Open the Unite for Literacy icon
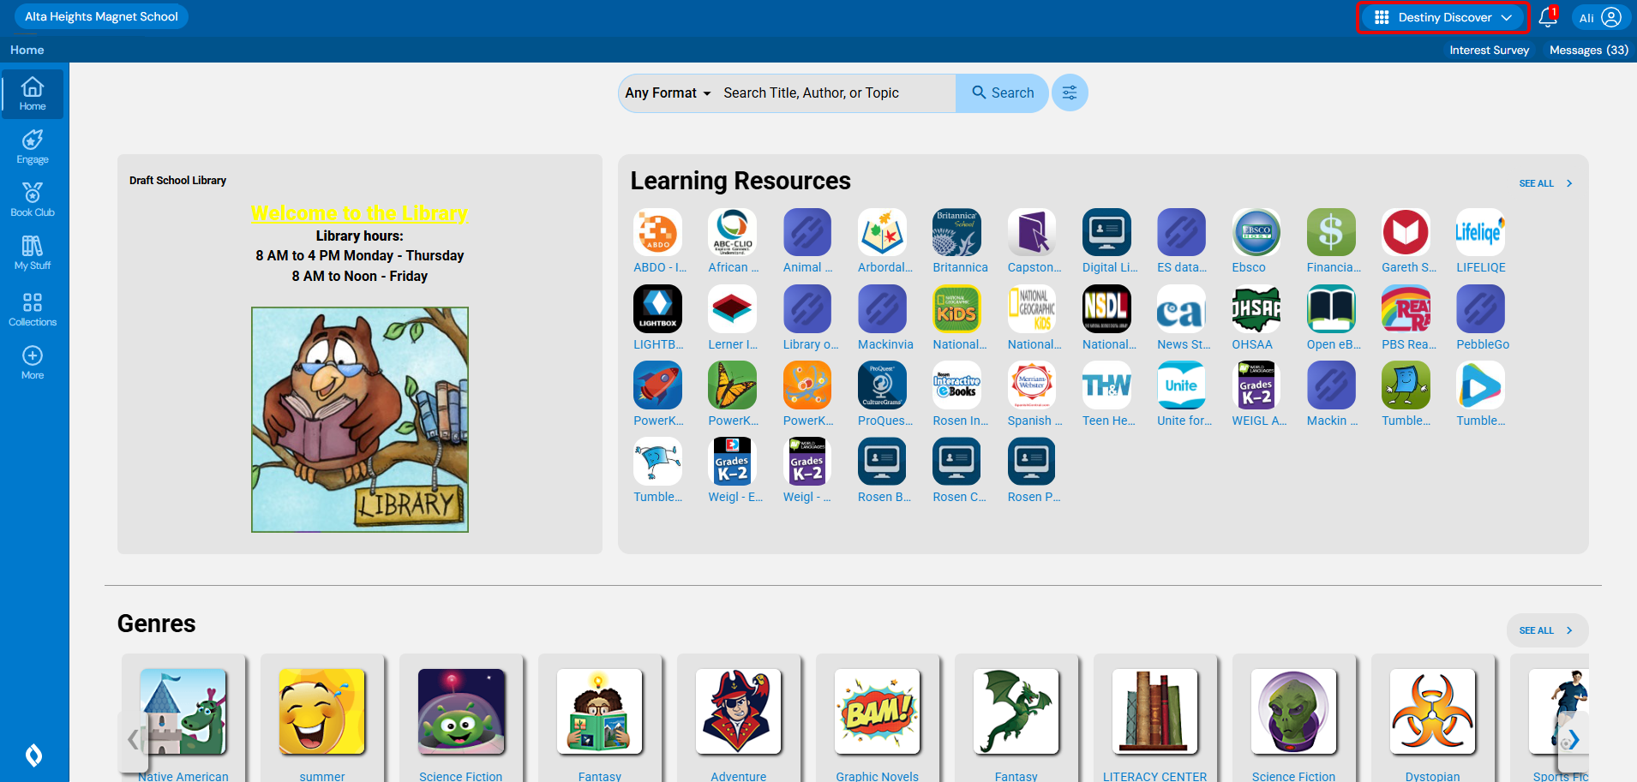This screenshot has width=1637, height=782. 1181,385
